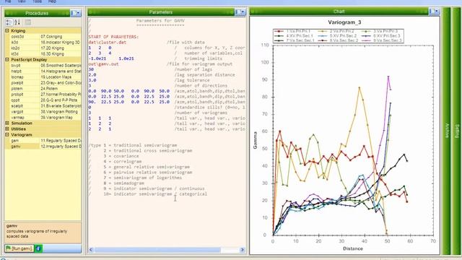Viewport: 462px width, 260px height.
Task: Click the Parameters horizontal scrollbar thumb
Action: click(x=157, y=250)
